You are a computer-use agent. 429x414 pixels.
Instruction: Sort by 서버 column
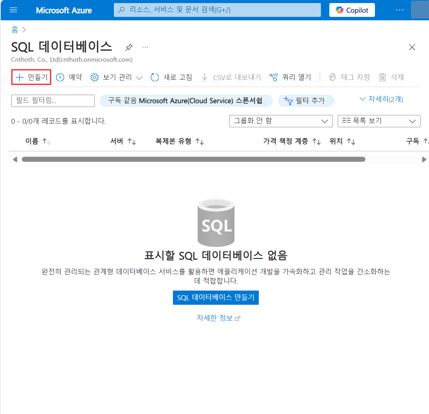point(123,141)
